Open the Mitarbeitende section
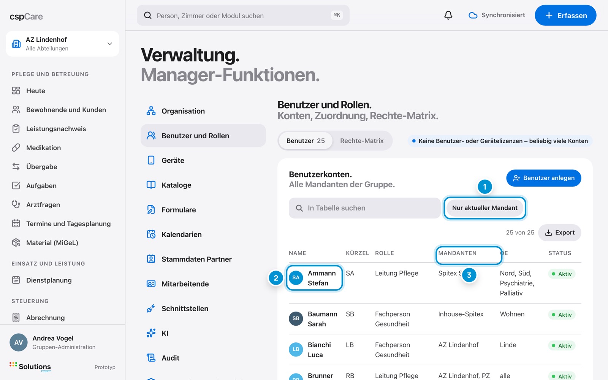Viewport: 608px width, 380px height. coord(203,284)
